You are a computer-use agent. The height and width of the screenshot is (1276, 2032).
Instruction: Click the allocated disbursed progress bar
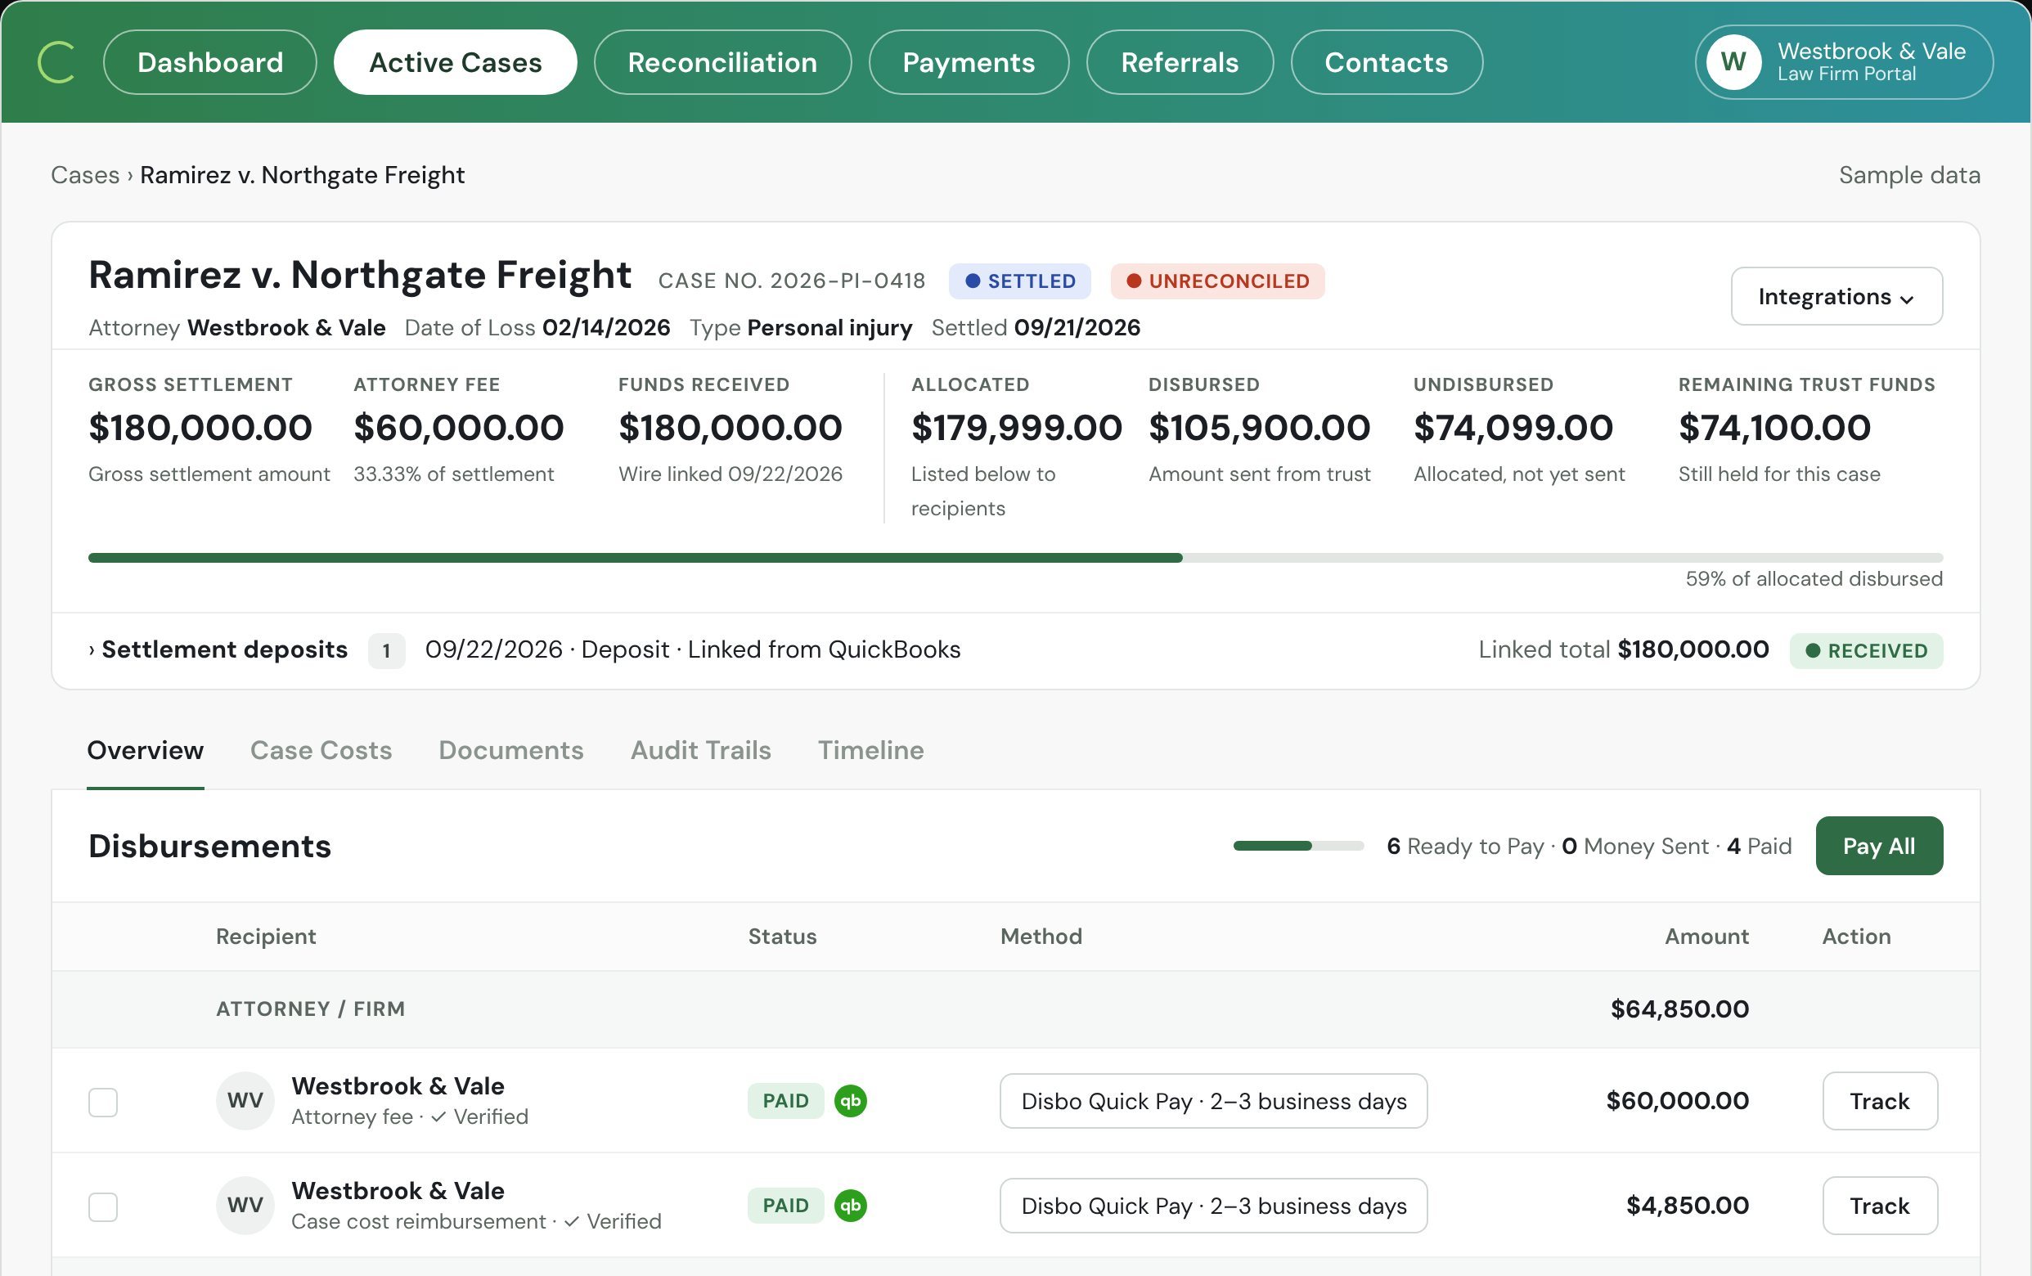(x=1015, y=558)
